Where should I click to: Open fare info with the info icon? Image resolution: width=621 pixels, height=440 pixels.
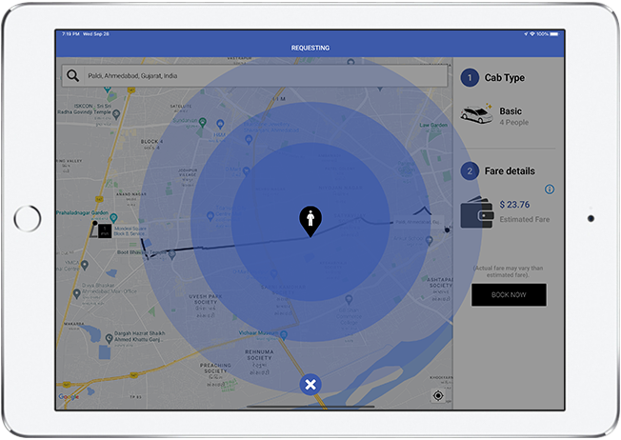pos(550,190)
